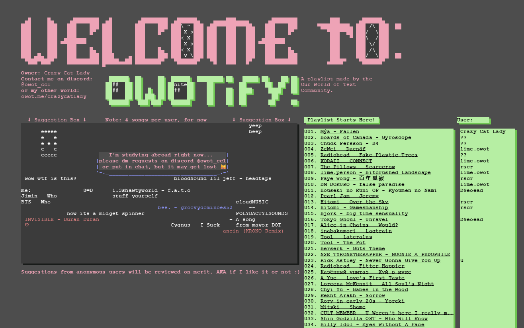The width and height of the screenshot is (524, 328).
Task: Click the ASCII diamond art inside the TO letter O
Action: pyautogui.click(x=372, y=41)
